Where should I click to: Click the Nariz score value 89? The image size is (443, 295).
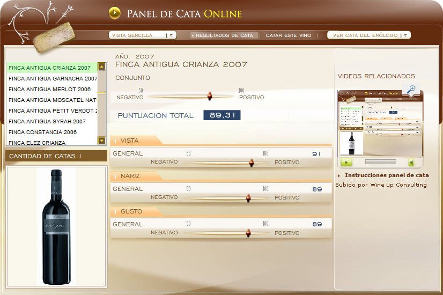(317, 189)
